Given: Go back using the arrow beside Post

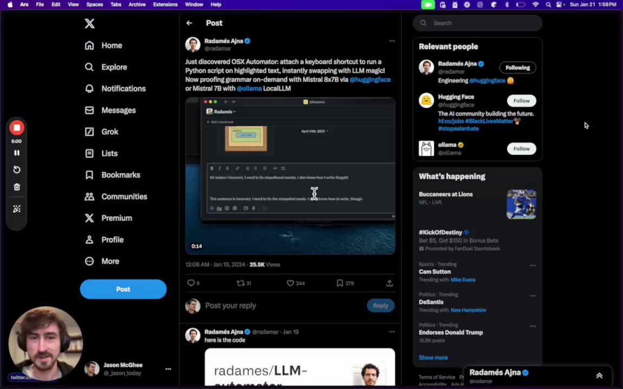Looking at the screenshot, I should point(189,23).
